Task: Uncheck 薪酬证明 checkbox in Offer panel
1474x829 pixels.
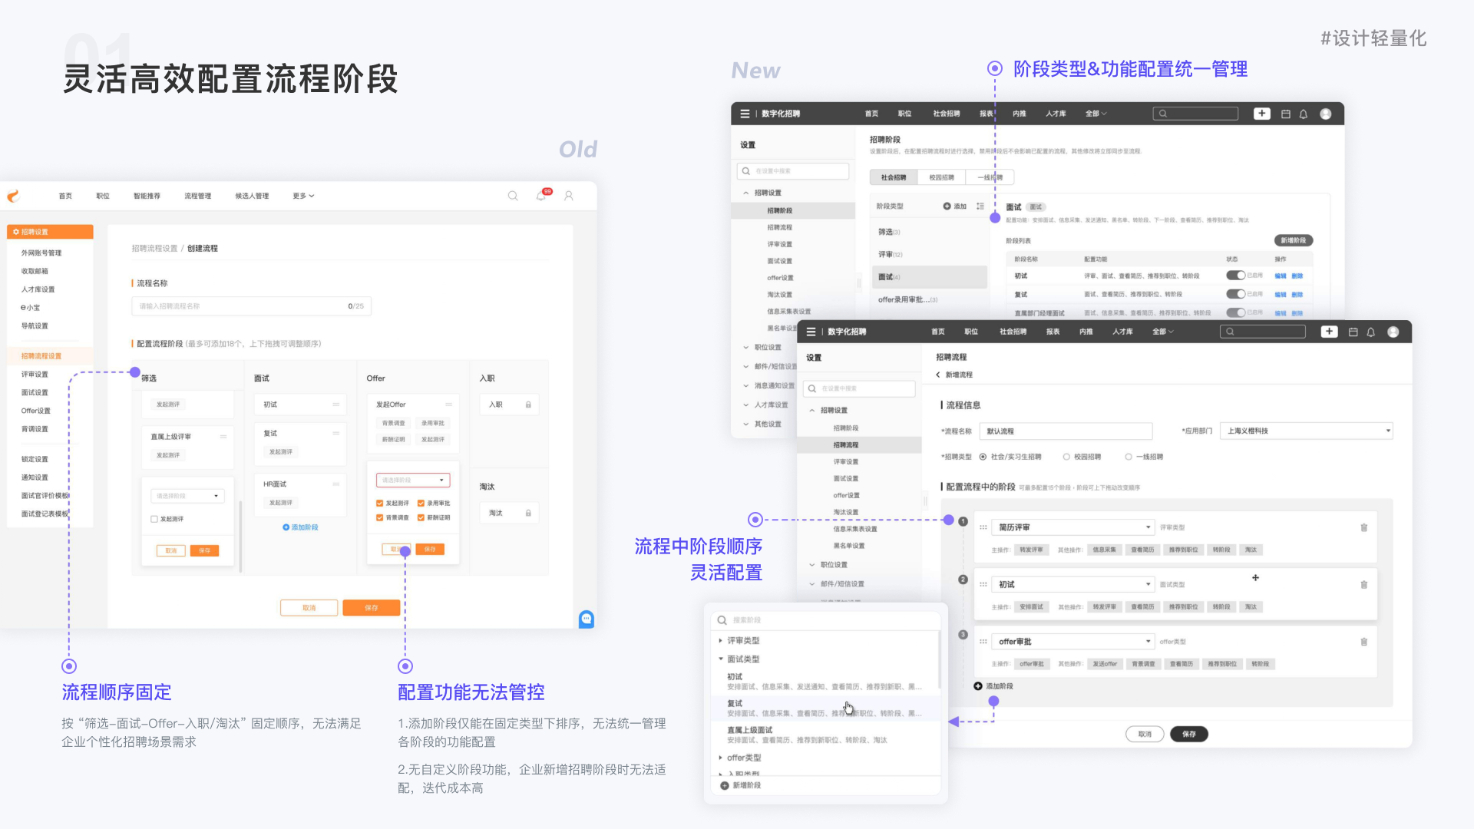Action: click(x=421, y=518)
